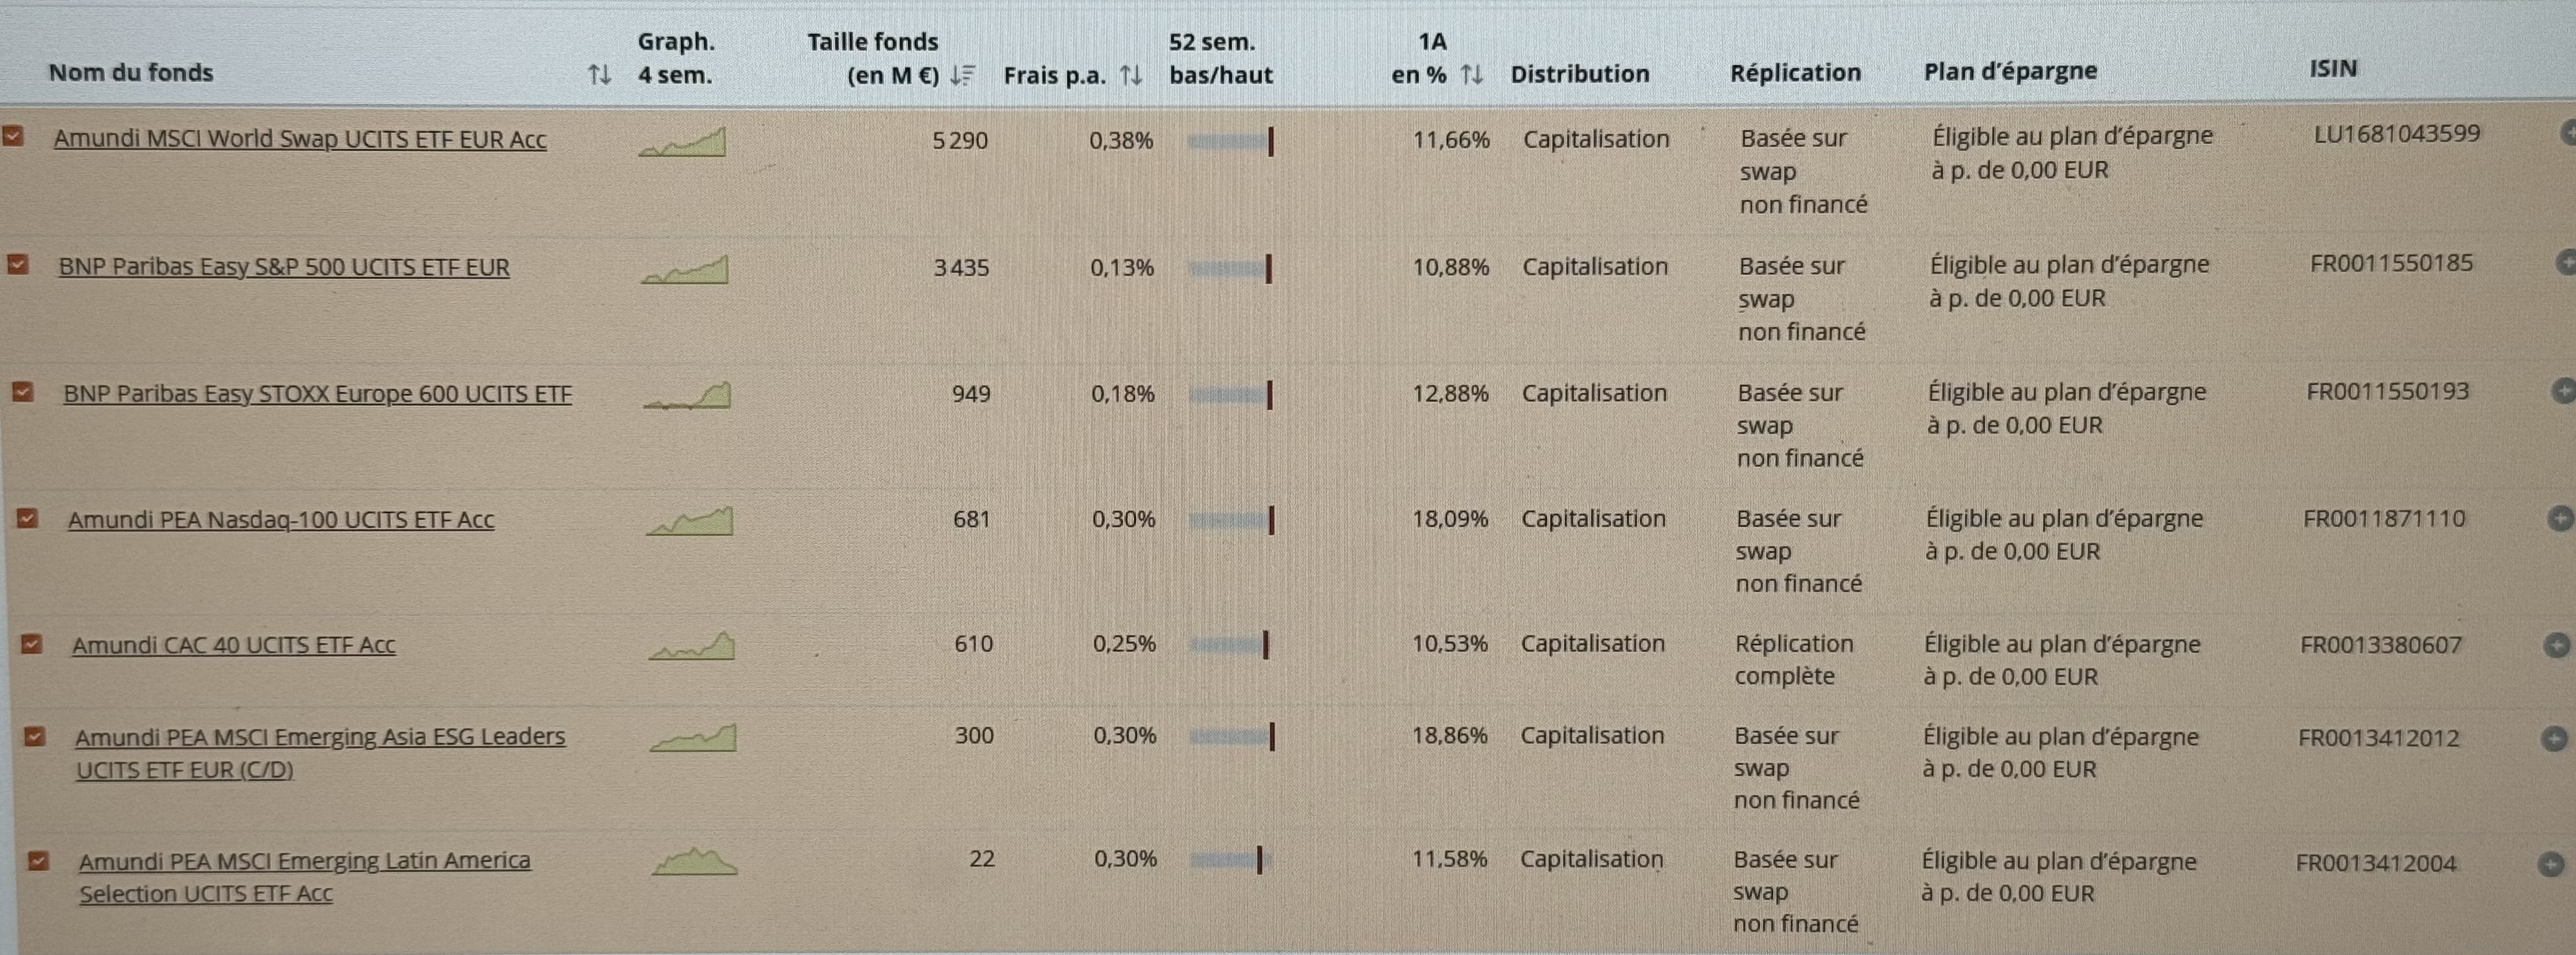Click plus icon for Emerging Latin America row
The height and width of the screenshot is (955, 2576).
(2550, 864)
